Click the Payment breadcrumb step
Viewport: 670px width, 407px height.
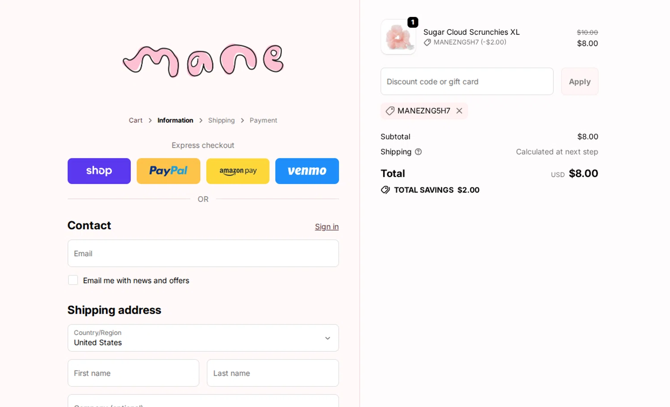[x=263, y=120]
